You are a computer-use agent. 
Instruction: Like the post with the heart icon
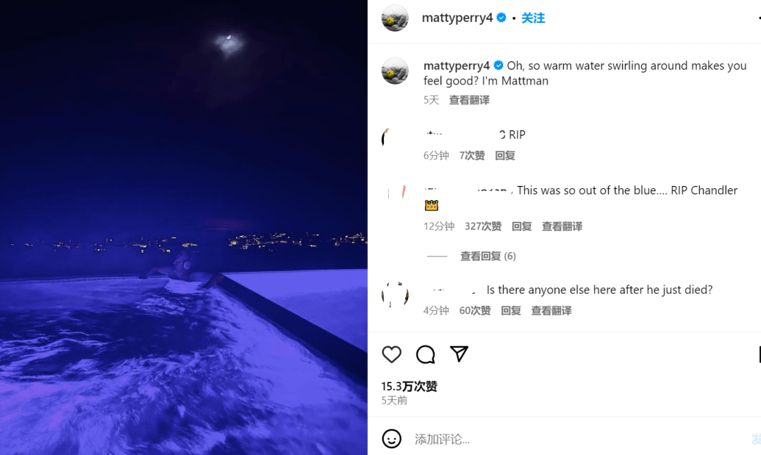click(x=391, y=354)
